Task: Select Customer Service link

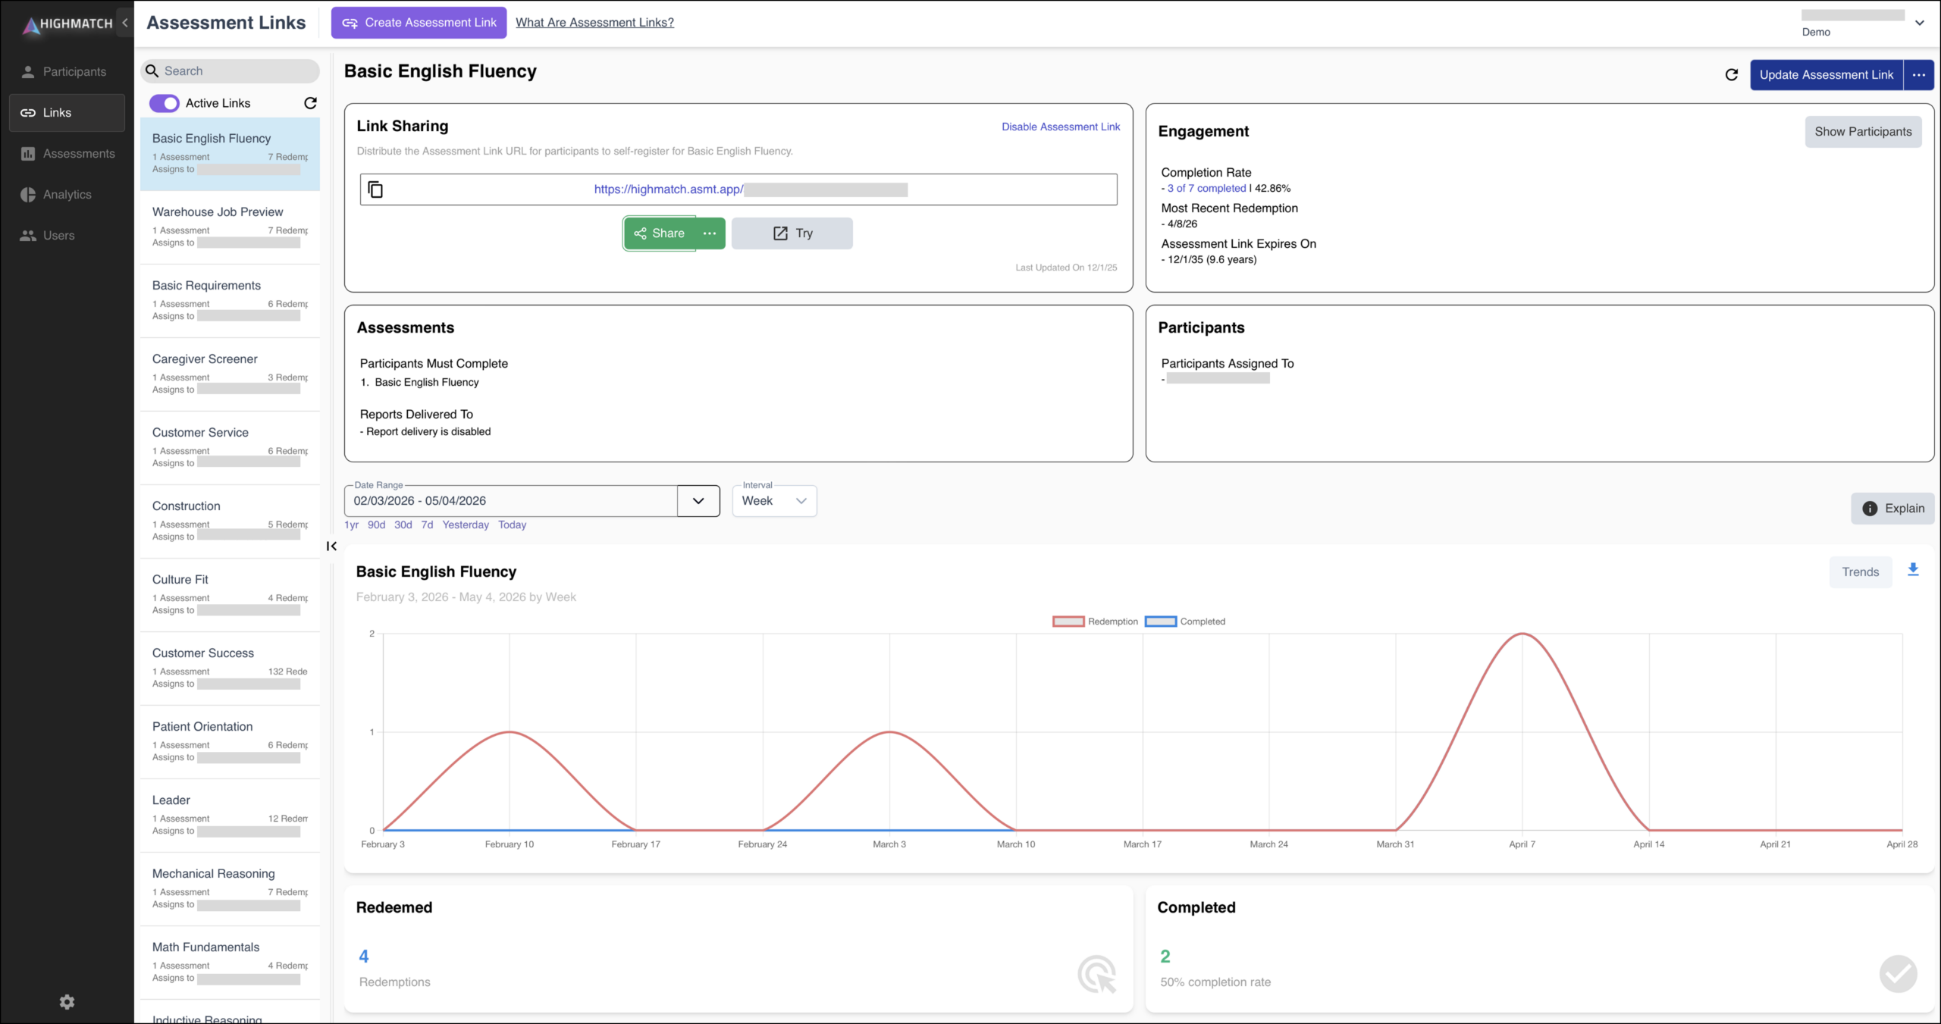Action: [230, 448]
